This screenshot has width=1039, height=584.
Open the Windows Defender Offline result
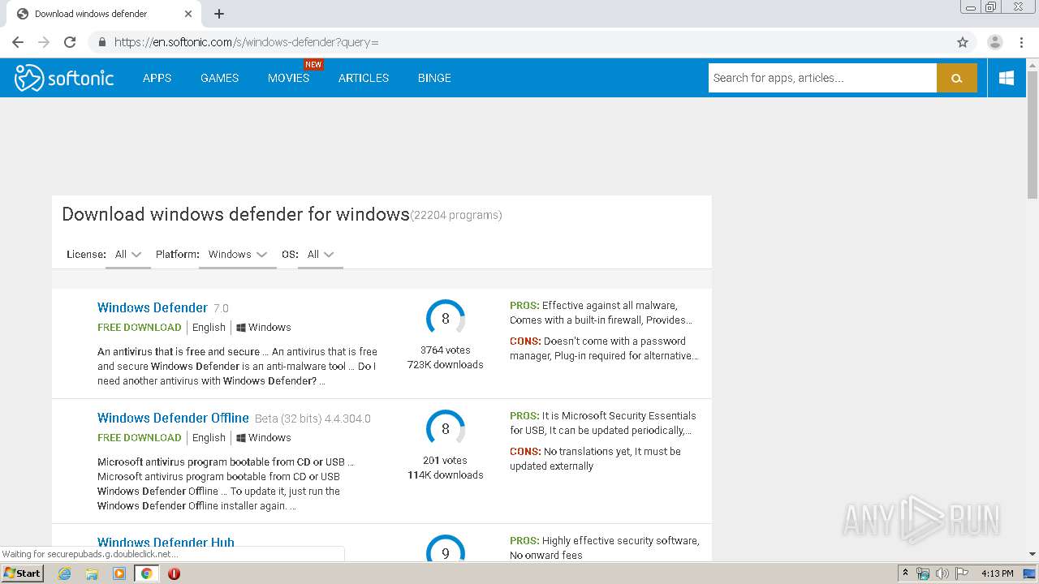pyautogui.click(x=173, y=418)
